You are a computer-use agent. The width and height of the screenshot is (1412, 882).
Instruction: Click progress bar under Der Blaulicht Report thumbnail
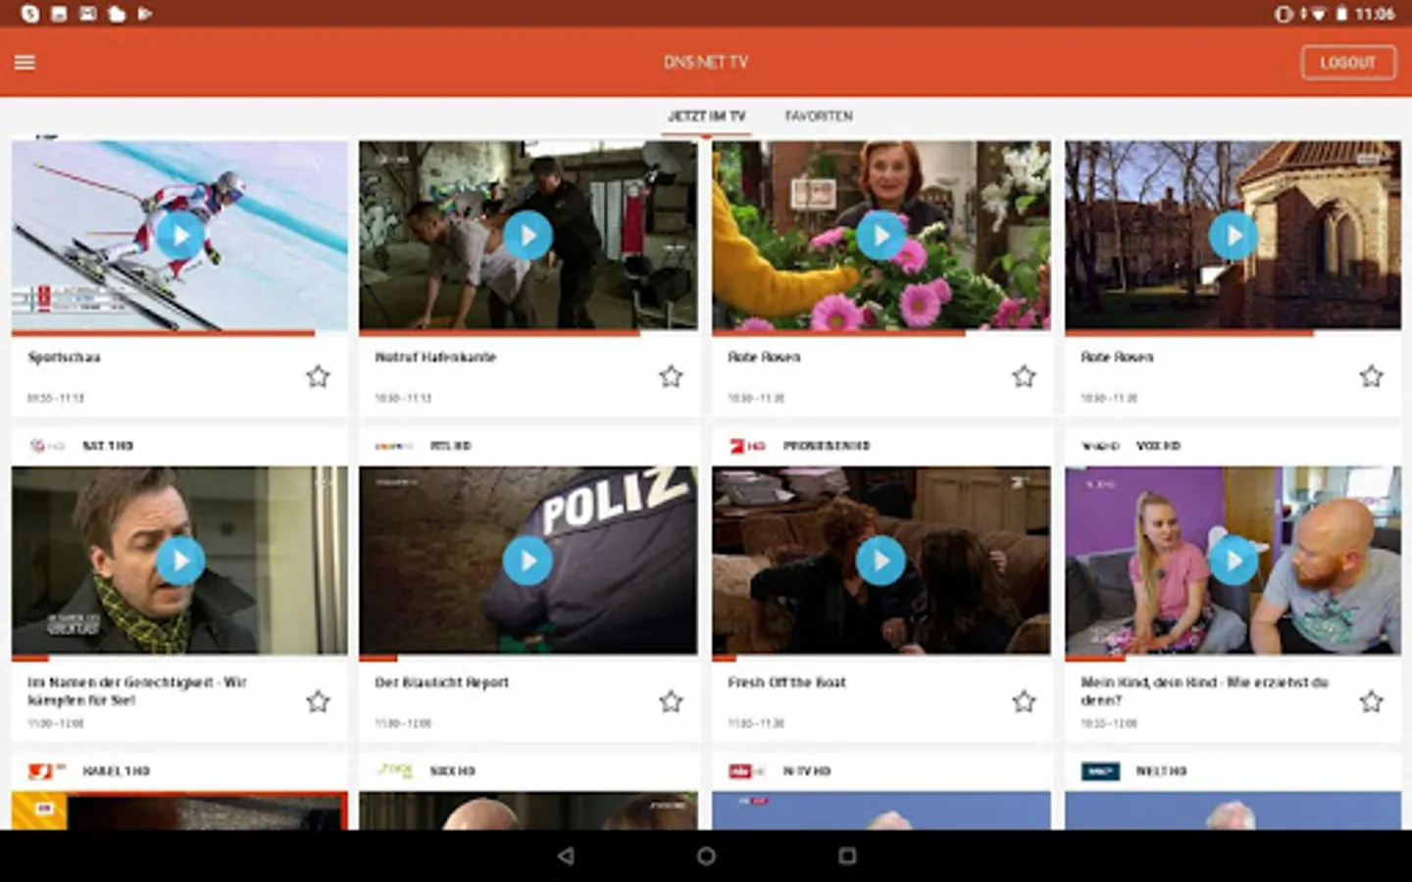(x=528, y=659)
